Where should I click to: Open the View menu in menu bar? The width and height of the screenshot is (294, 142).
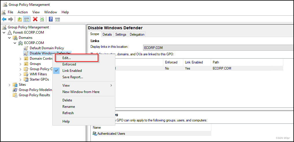[36, 12]
